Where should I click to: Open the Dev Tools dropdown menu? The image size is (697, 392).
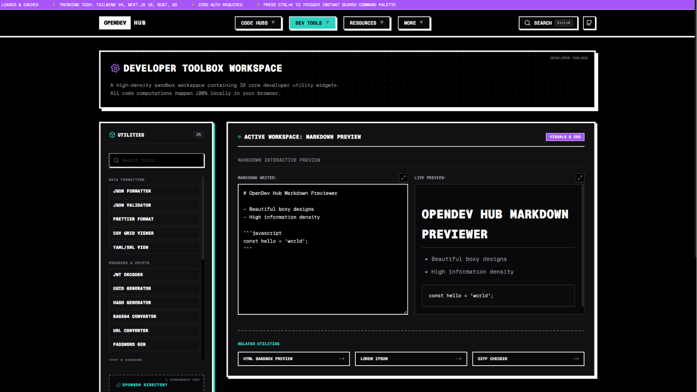click(312, 23)
